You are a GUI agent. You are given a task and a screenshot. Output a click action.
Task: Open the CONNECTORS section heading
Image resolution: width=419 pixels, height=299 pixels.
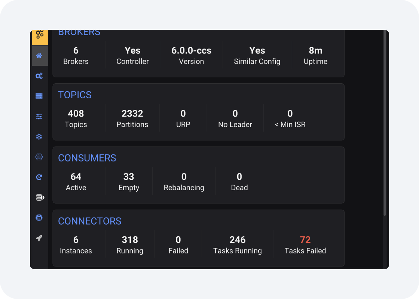[x=90, y=221]
